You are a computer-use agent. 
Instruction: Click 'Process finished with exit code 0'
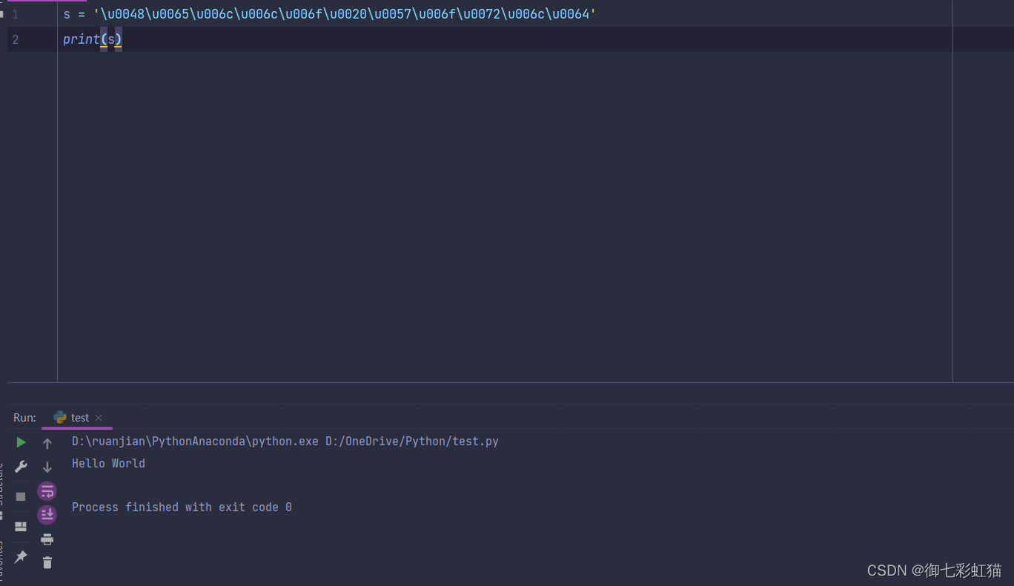coord(182,507)
